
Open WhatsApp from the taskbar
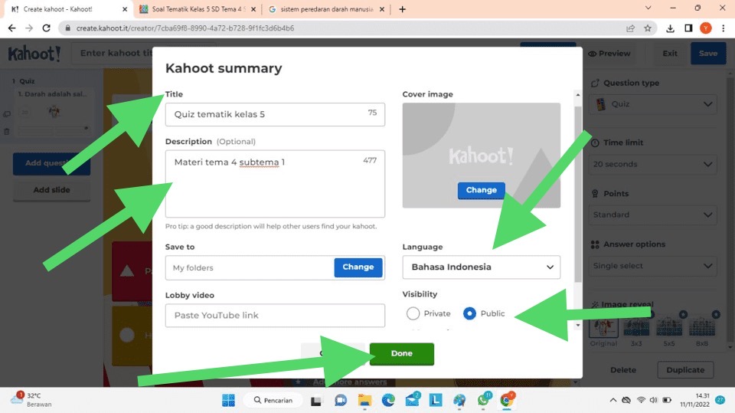[x=483, y=400]
